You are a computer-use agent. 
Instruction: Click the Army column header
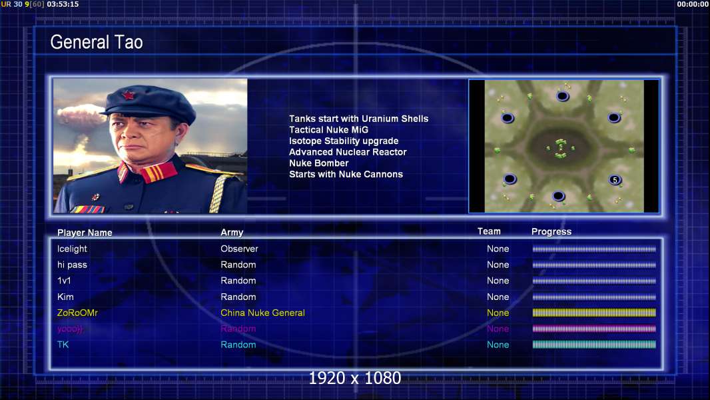point(232,233)
